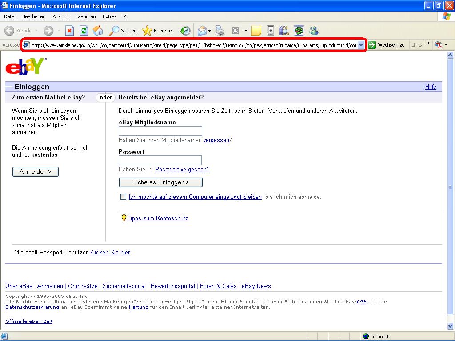Print the page with the printer icon
Viewport: 455px width, 341px height.
click(x=220, y=31)
